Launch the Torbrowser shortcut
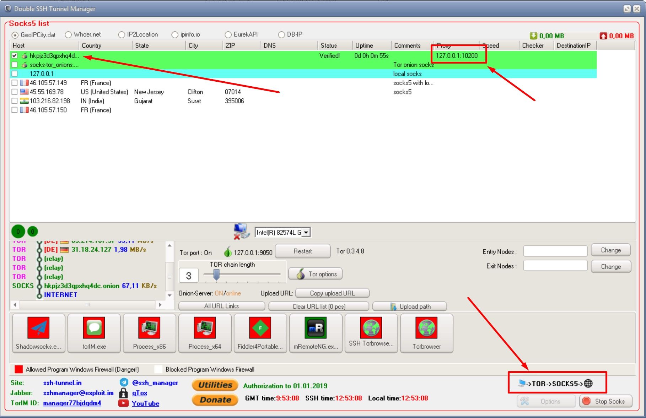 [x=426, y=333]
